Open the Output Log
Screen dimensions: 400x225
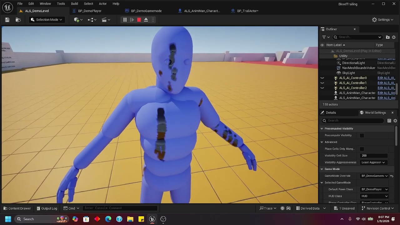click(x=47, y=208)
